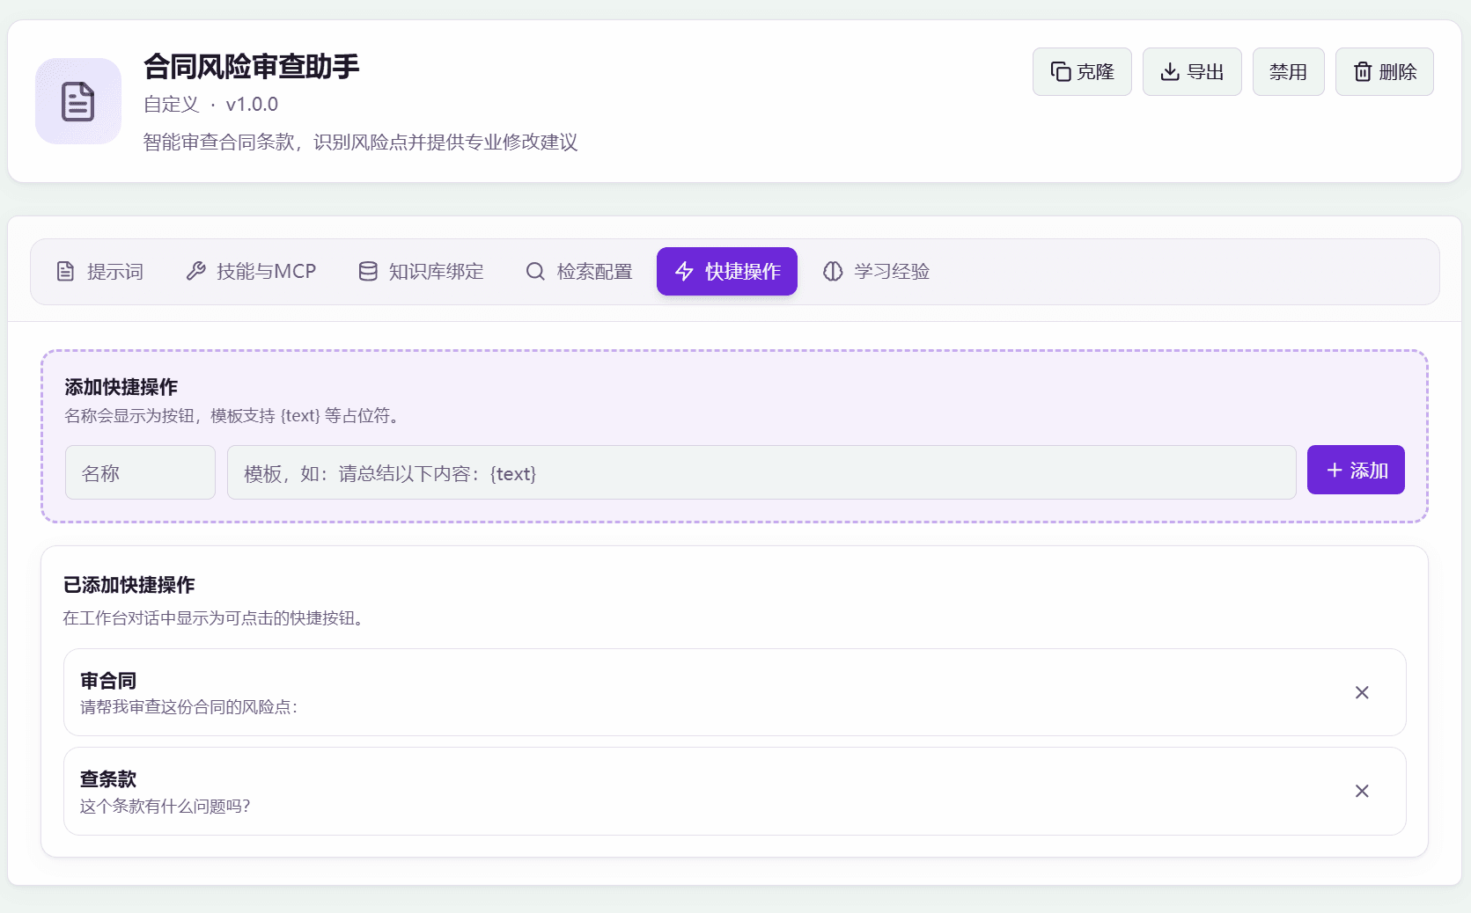1471x913 pixels.
Task: Go to the 检索配置 tab
Action: pyautogui.click(x=578, y=272)
